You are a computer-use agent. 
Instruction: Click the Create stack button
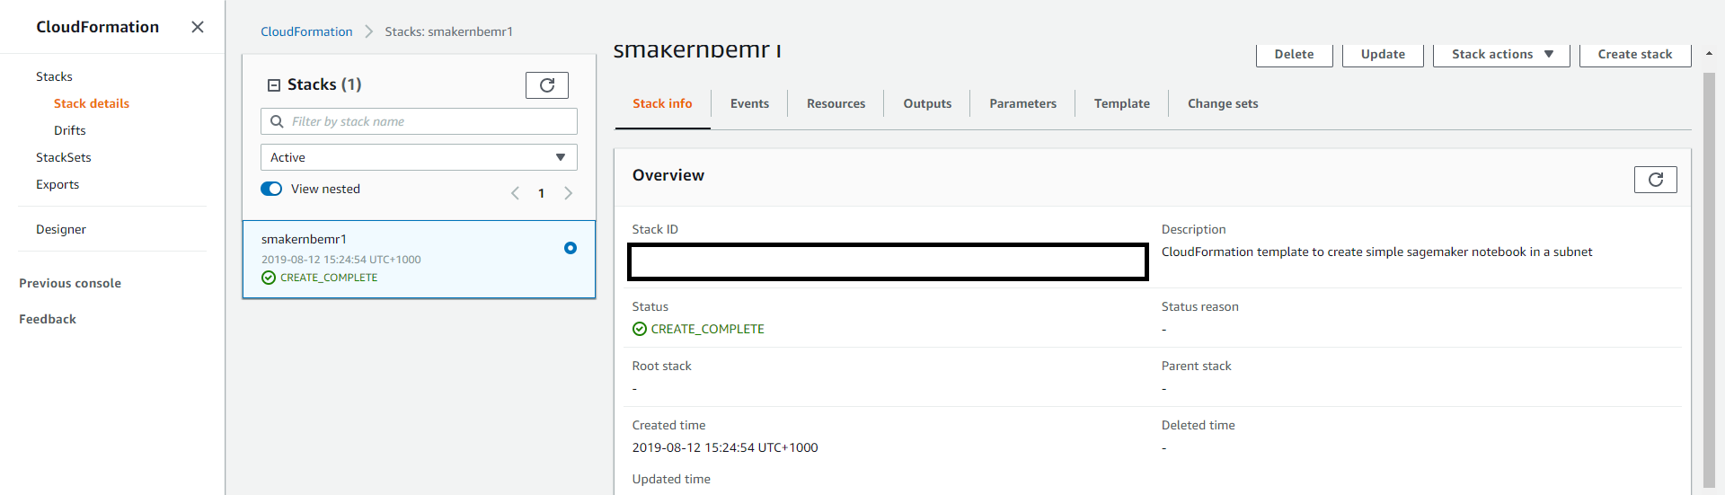(x=1635, y=54)
